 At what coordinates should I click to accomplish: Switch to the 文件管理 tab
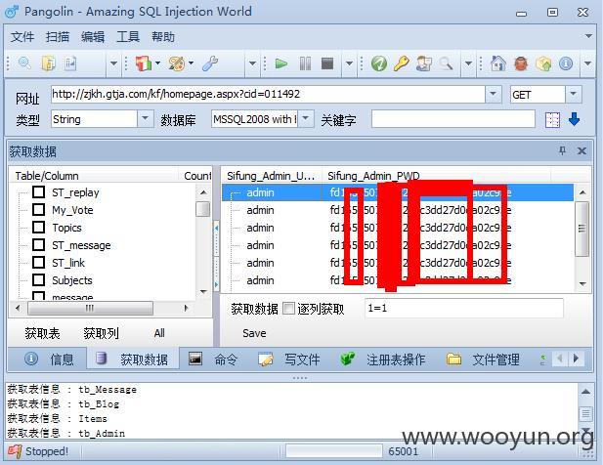coord(483,359)
